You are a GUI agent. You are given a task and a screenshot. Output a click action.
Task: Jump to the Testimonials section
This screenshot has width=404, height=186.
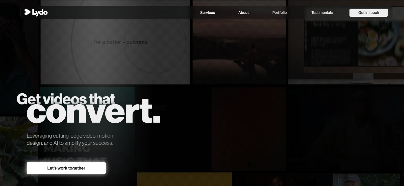tap(322, 13)
